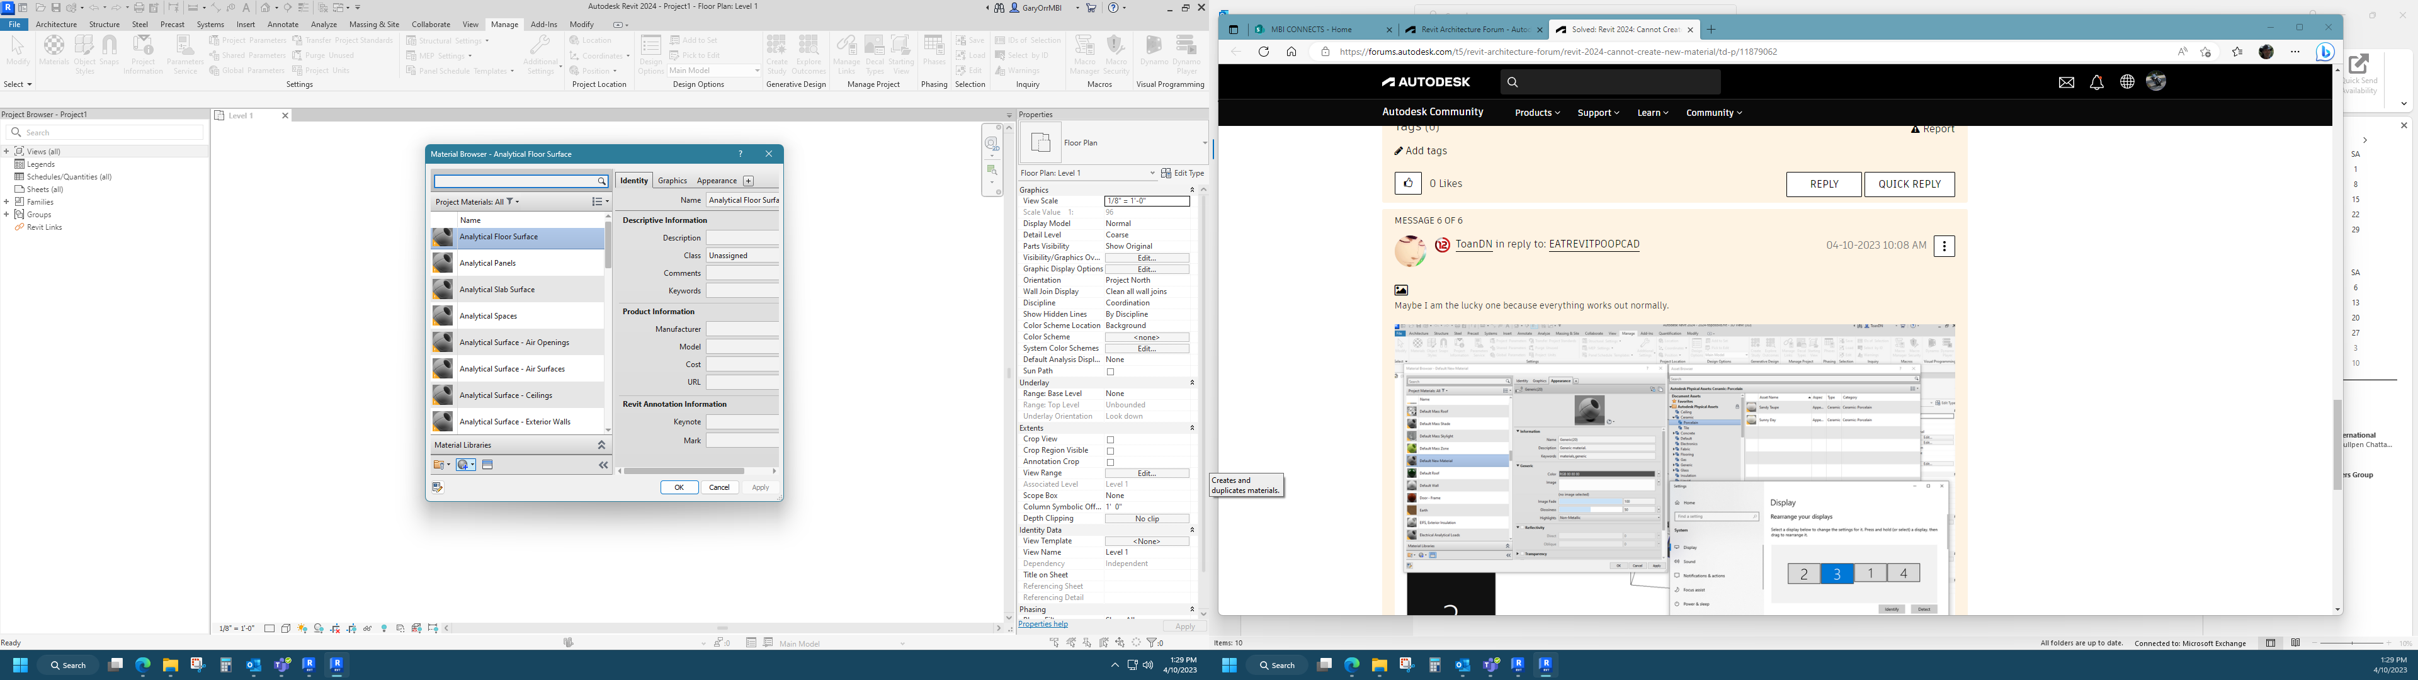This screenshot has height=680, width=2418.
Task: Switch to the Appearance tab in Material Browser
Action: [716, 180]
